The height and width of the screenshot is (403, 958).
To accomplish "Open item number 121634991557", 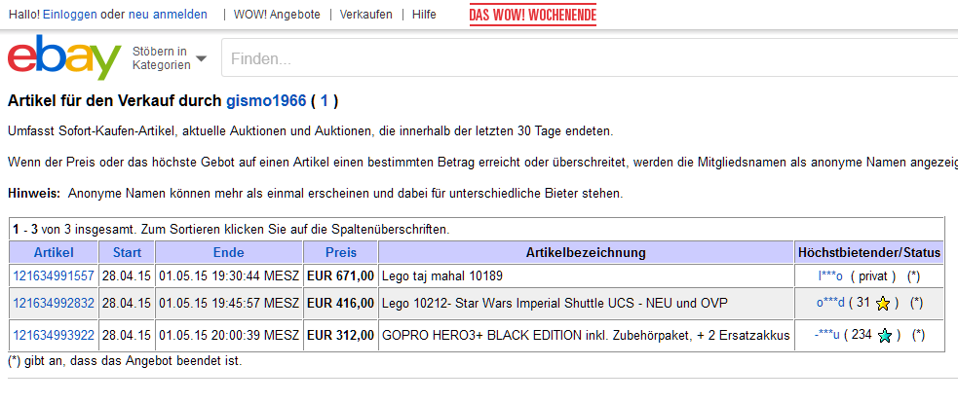I will (x=54, y=276).
